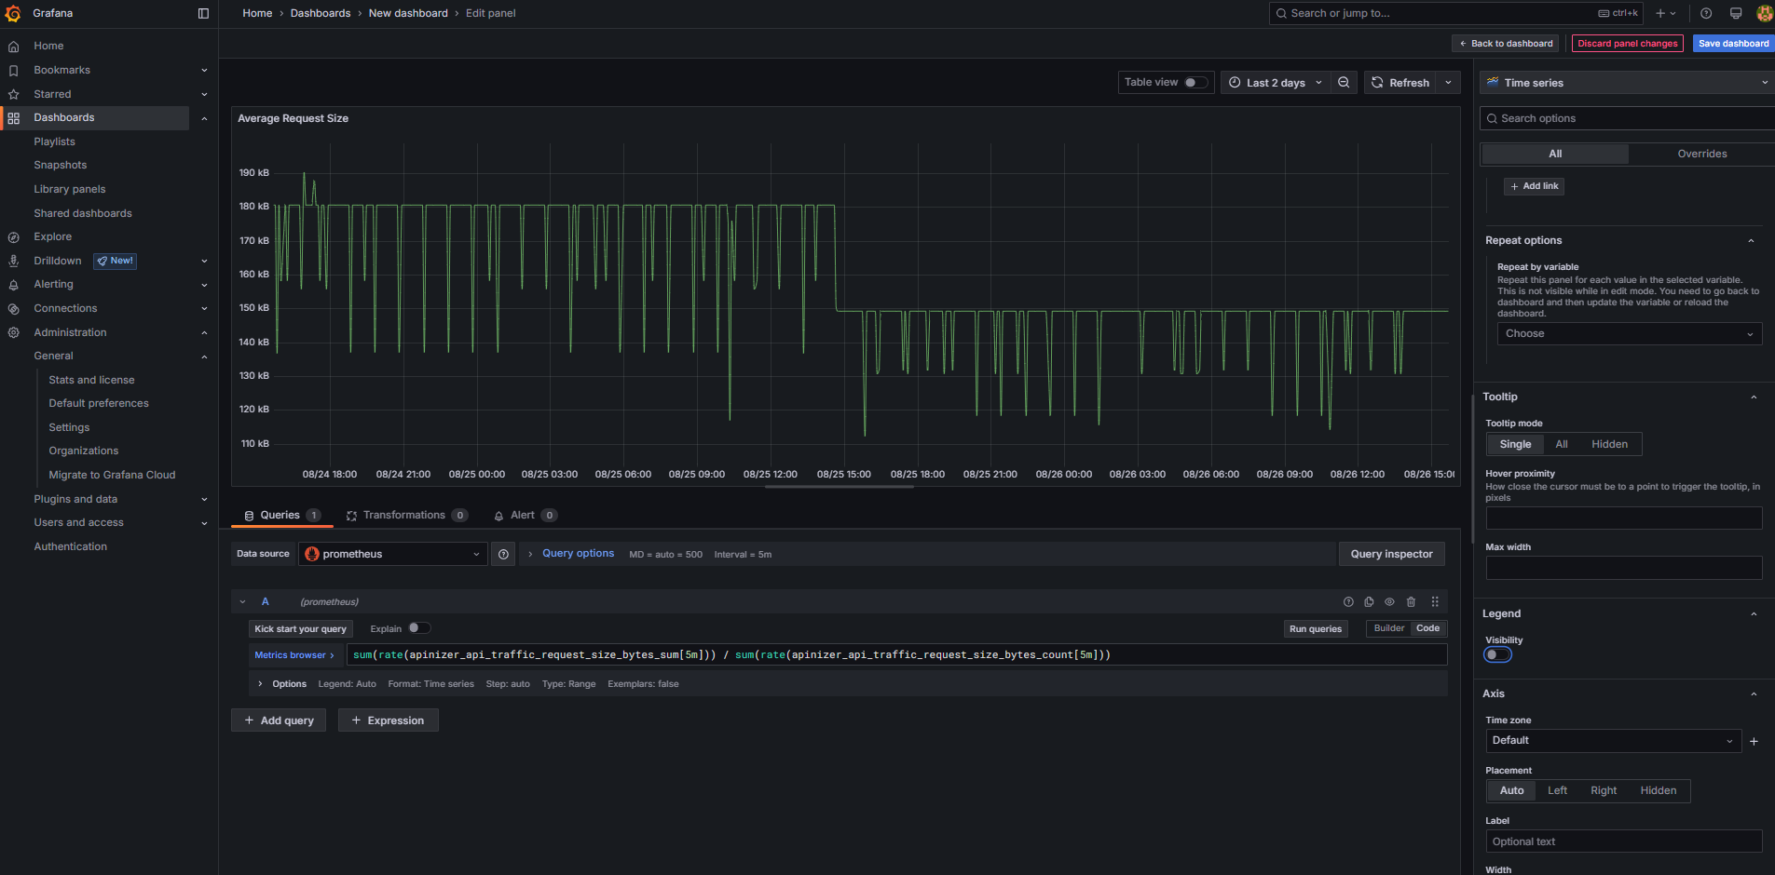
Task: Click the Axis Label optional text field
Action: [1624, 841]
